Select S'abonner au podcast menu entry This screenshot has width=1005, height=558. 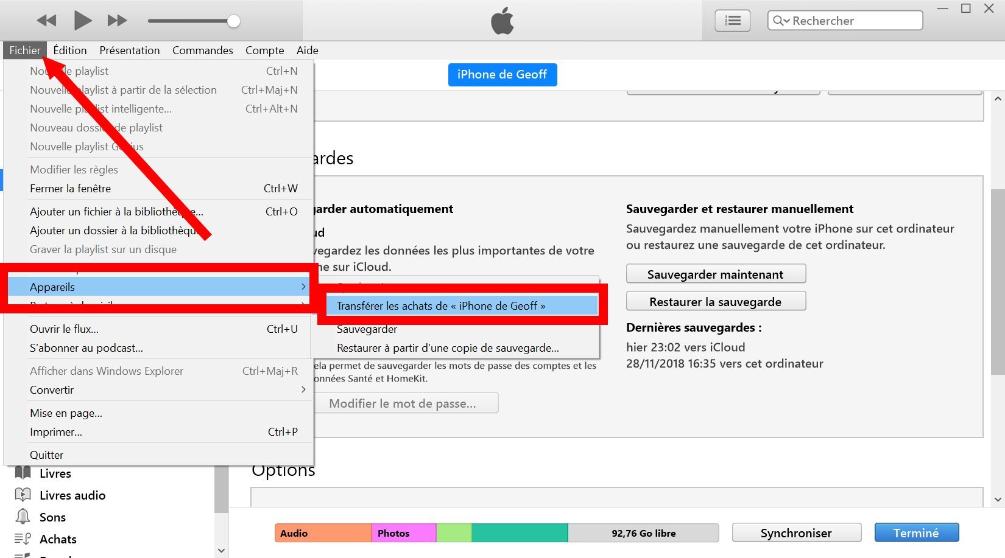pos(160,348)
